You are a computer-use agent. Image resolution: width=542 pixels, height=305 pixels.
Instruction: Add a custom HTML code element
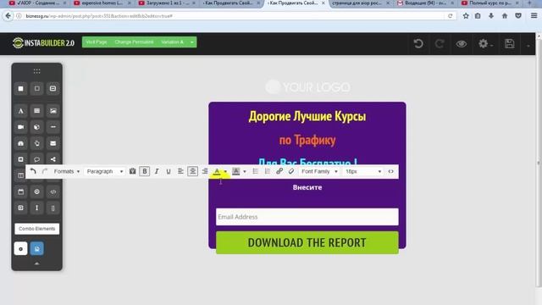[53, 191]
